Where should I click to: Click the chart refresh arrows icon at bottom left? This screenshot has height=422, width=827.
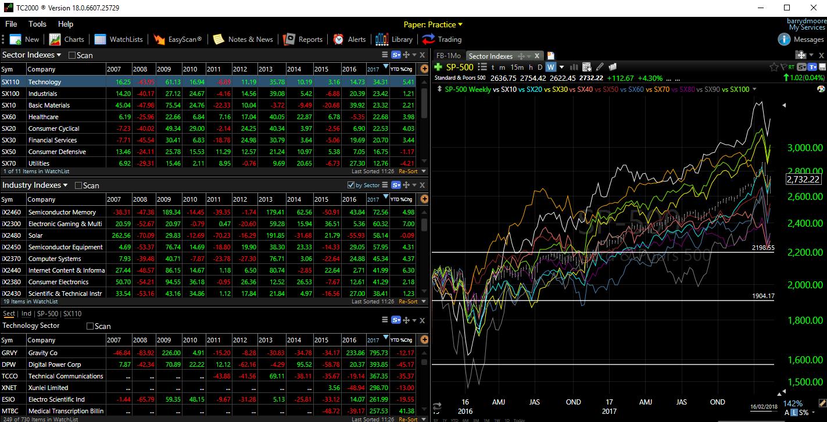coord(438,406)
